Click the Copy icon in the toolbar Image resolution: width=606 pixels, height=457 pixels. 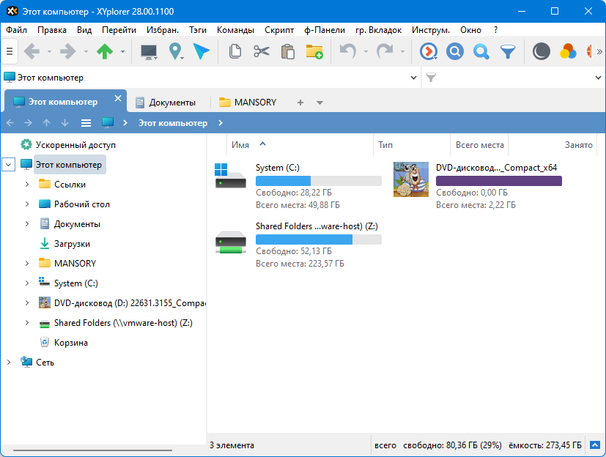click(x=235, y=51)
